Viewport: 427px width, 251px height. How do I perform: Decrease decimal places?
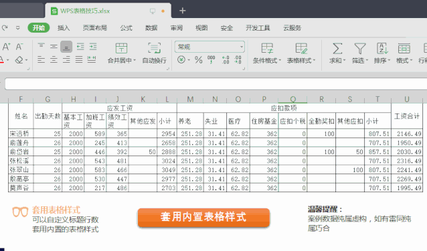pos(238,60)
